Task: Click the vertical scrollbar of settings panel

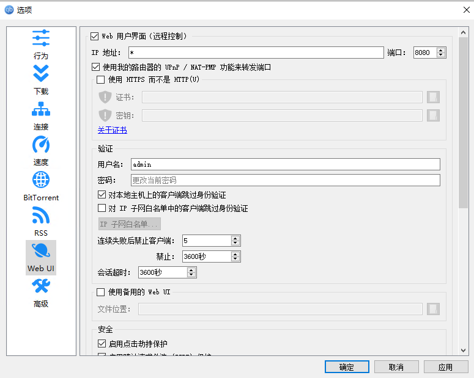Action: click(x=463, y=122)
